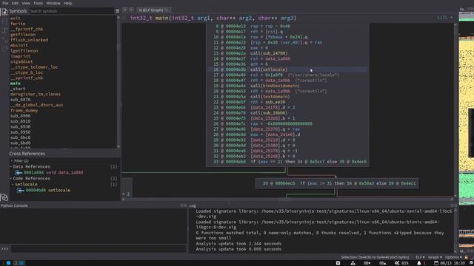Open the symbols list hamburger menu
Screen dimensions: 474x266
tap(117, 11)
